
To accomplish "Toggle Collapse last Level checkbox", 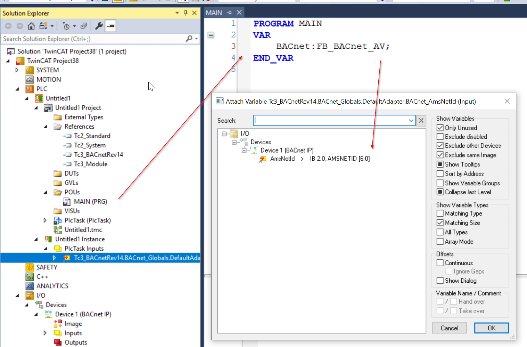I will [x=440, y=192].
